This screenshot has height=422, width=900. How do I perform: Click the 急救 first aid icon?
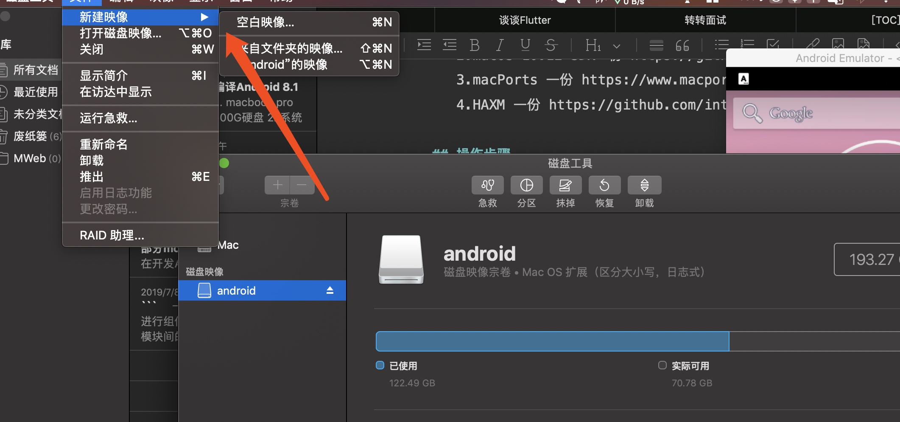(487, 185)
